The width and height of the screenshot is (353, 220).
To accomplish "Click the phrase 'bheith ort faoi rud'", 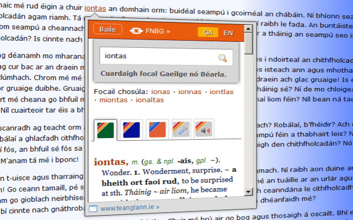I will click(139, 182).
